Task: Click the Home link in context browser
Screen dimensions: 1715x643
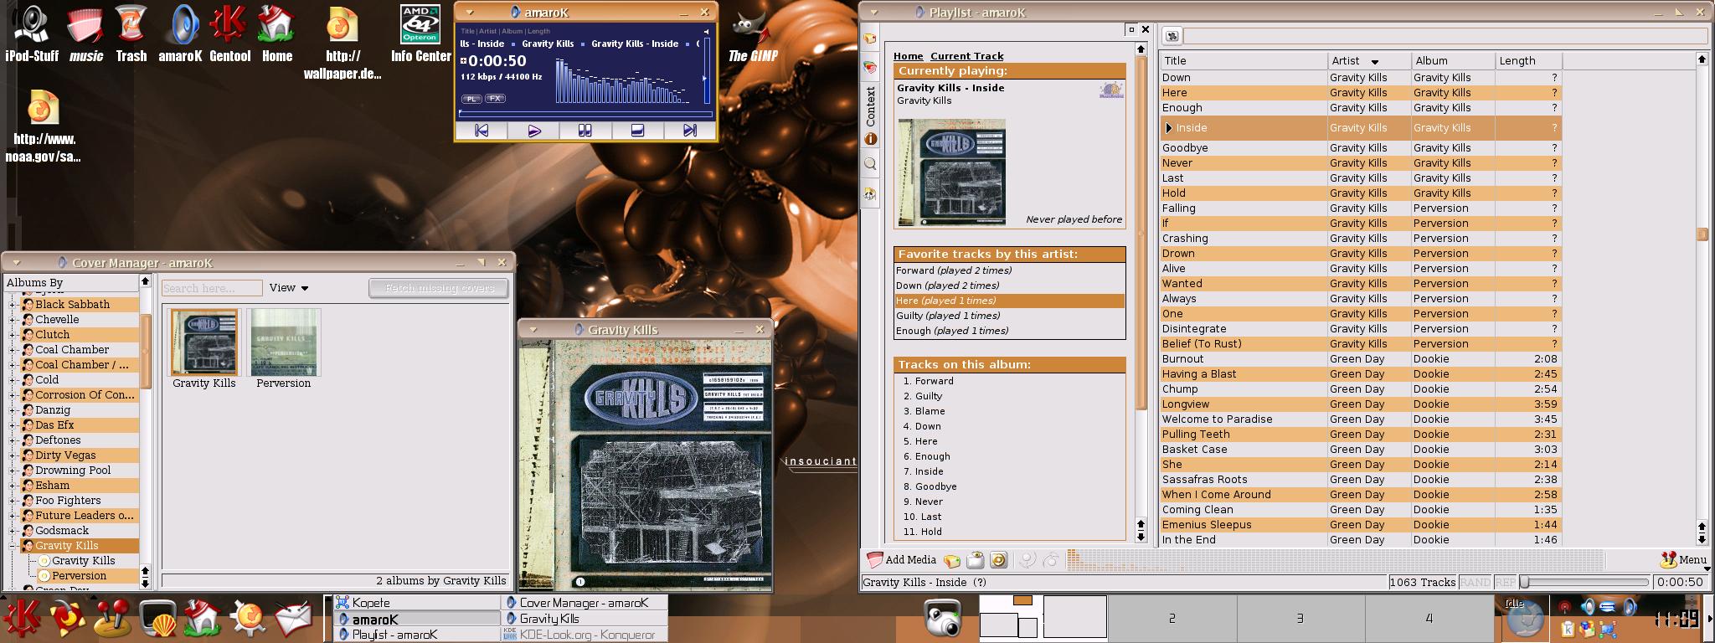Action: click(908, 56)
